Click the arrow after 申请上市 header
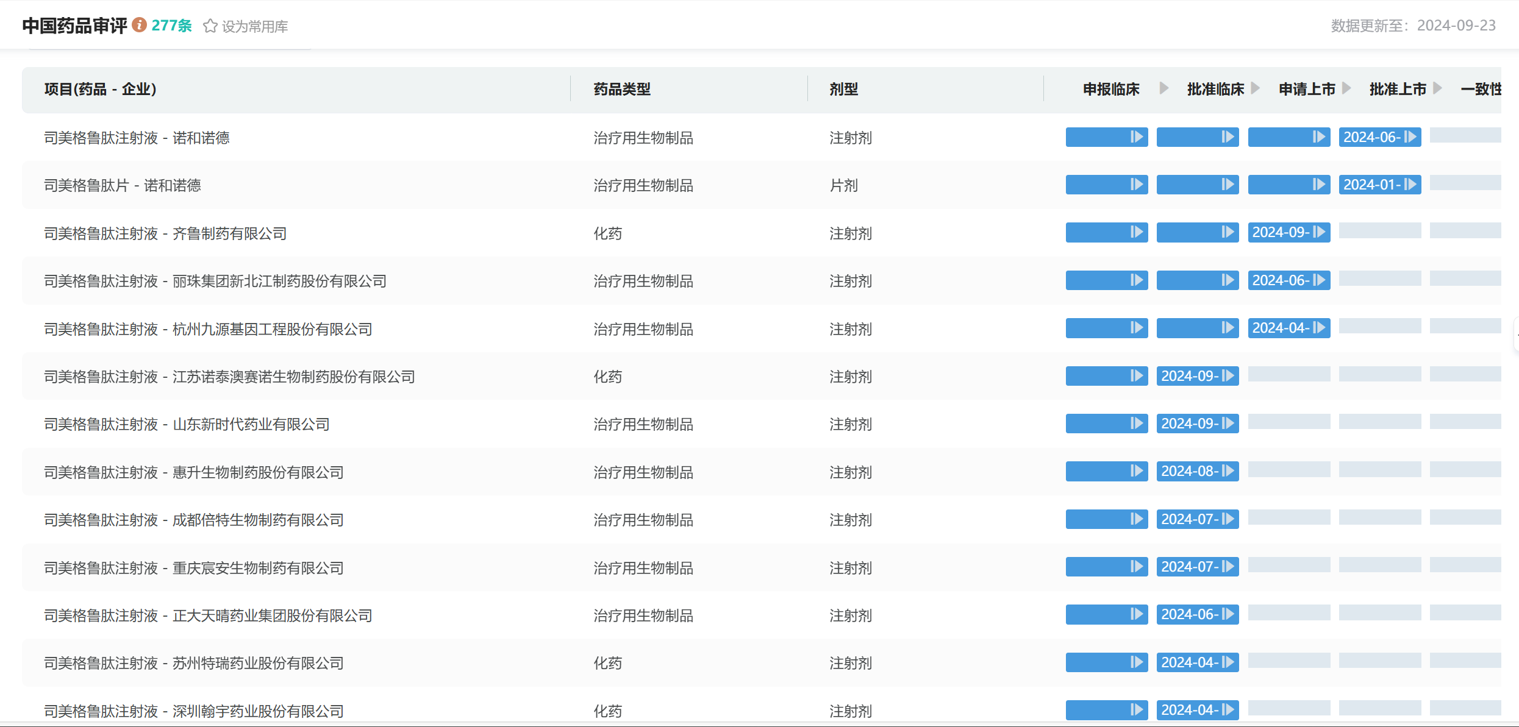This screenshot has width=1519, height=727. click(1346, 88)
